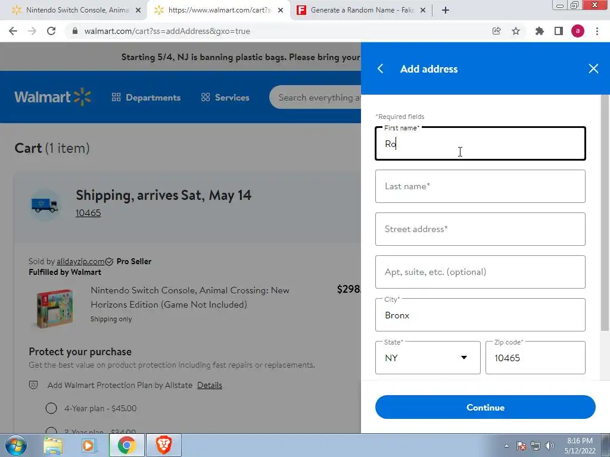Show hidden system tray icons
This screenshot has width=610, height=457.
506,446
